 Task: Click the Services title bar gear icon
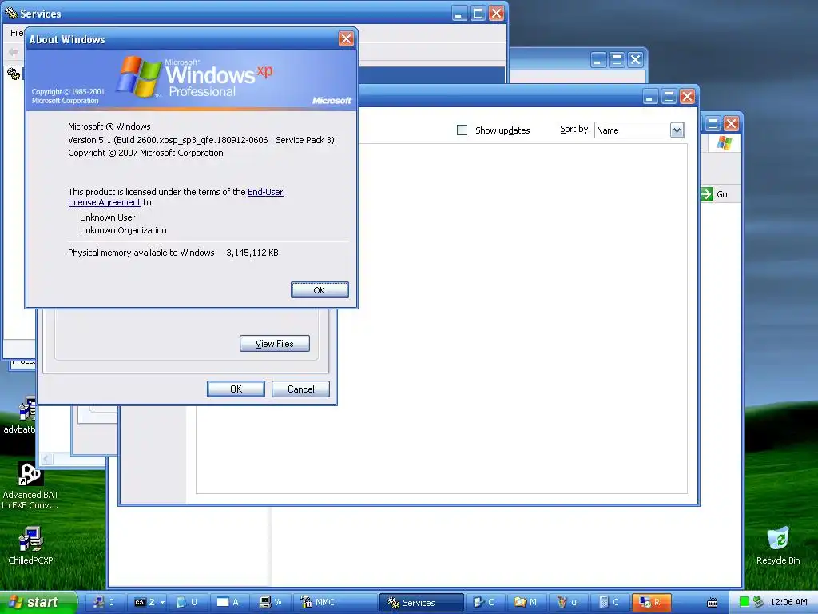coord(11,13)
